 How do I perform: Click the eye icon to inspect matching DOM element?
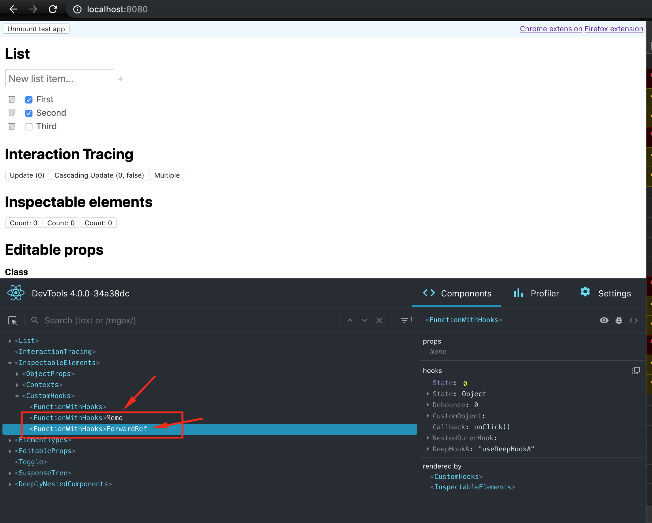click(604, 320)
